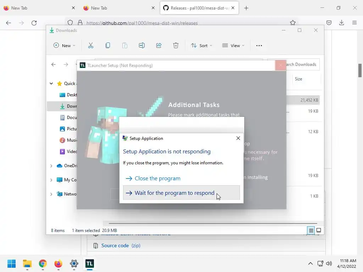Expand the Network tree node

click(51, 194)
